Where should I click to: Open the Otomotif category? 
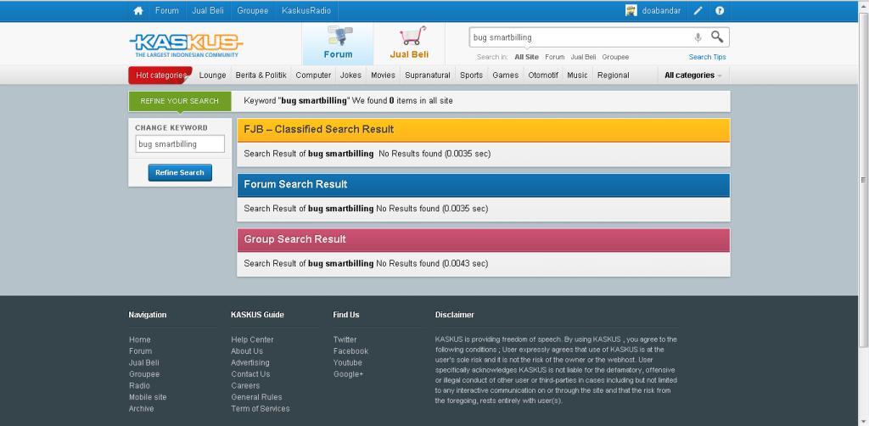543,76
